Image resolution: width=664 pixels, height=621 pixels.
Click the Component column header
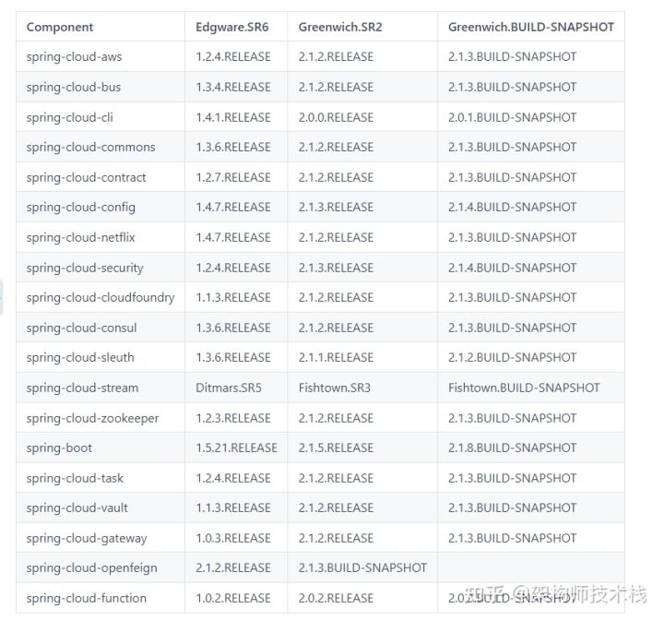click(x=60, y=27)
